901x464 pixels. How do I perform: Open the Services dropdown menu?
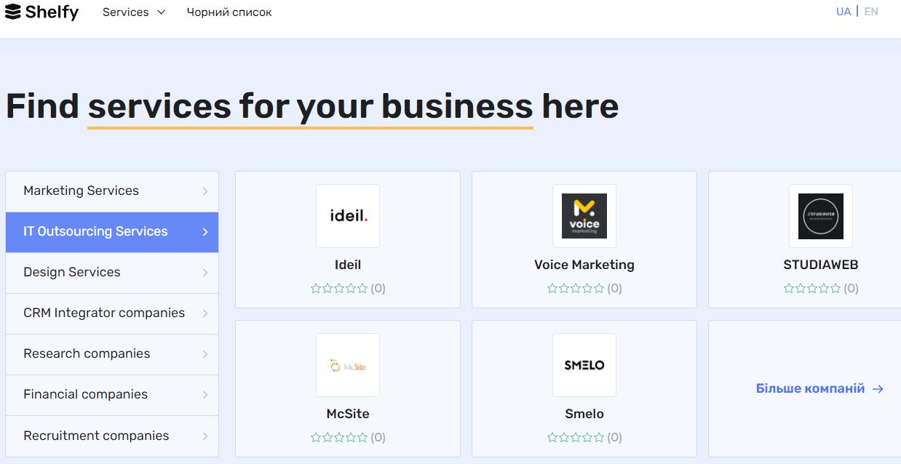pyautogui.click(x=134, y=12)
